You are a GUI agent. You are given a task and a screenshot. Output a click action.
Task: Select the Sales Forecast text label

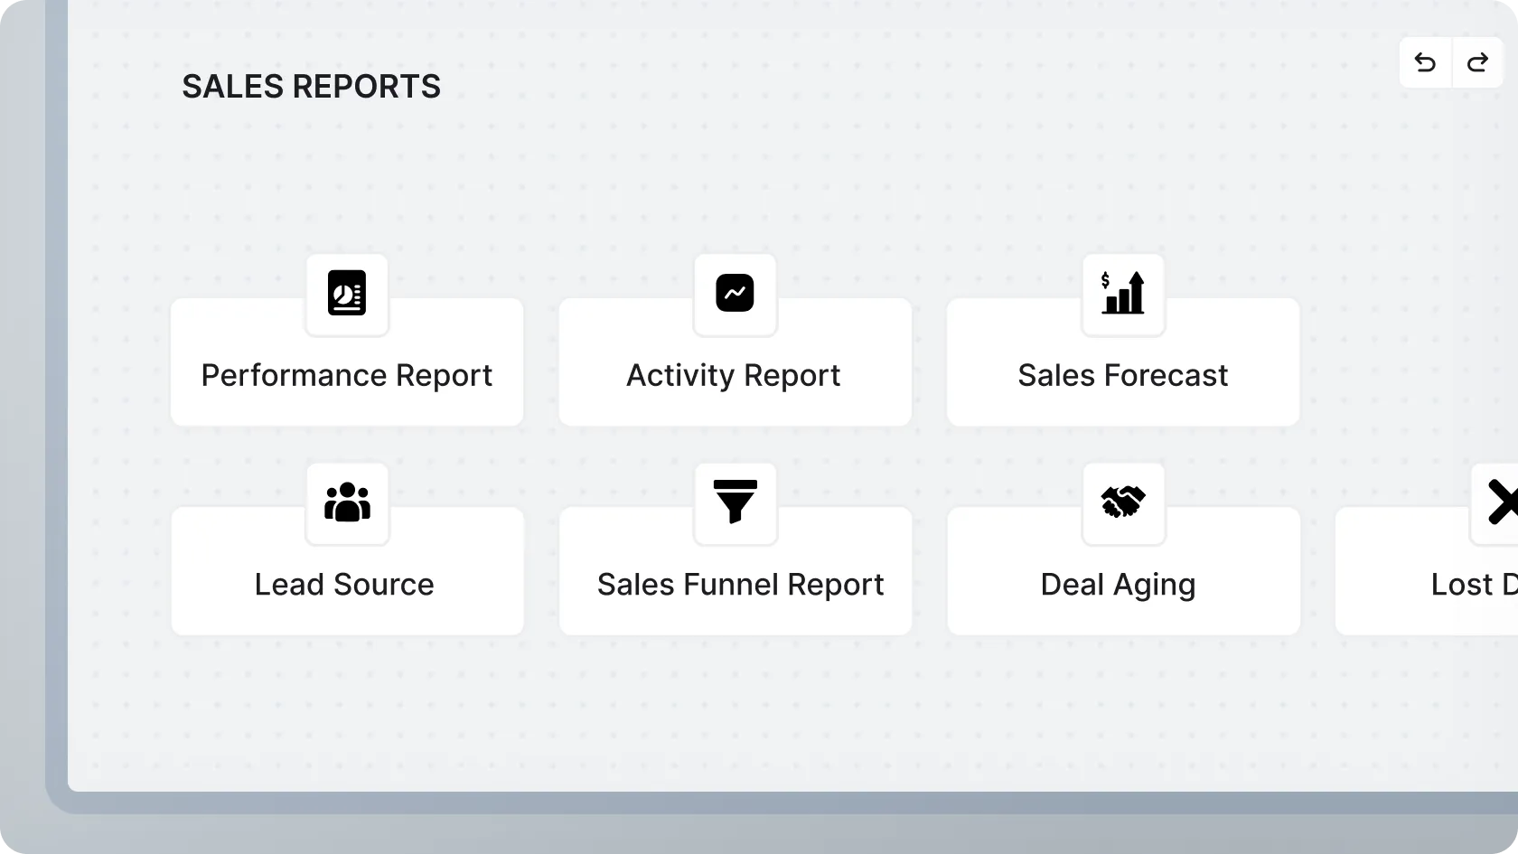click(x=1123, y=375)
